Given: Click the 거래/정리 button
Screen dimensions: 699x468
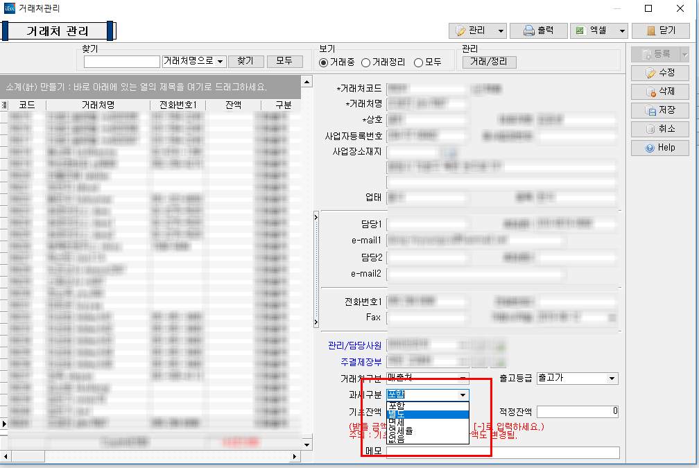Looking at the screenshot, I should (x=489, y=62).
